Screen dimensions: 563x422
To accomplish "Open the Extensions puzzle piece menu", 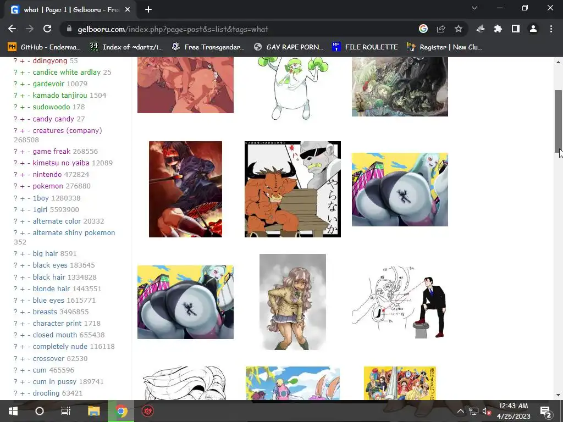I will (x=498, y=29).
